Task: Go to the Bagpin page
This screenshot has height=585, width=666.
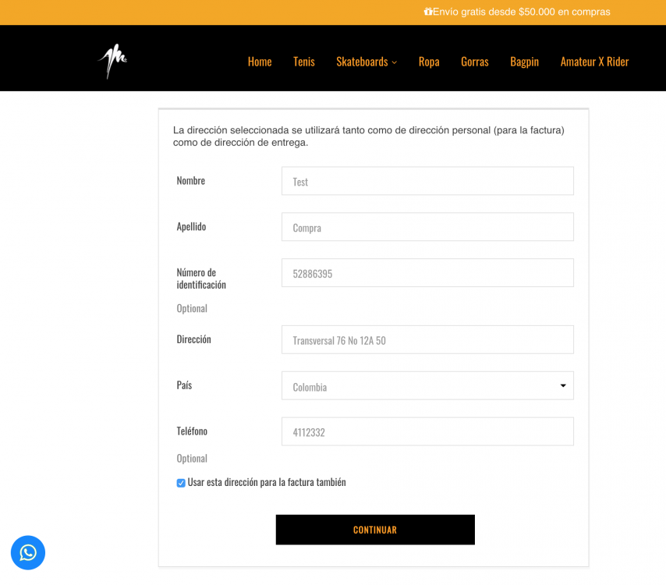Action: coord(524,62)
